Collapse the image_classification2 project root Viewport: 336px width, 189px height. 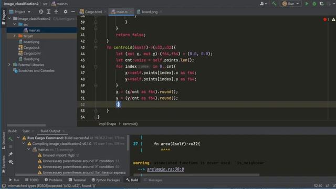(9, 19)
